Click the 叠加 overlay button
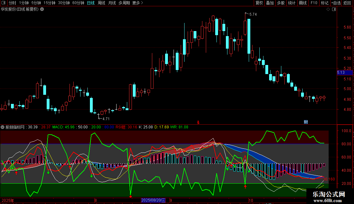 coord(270,3)
